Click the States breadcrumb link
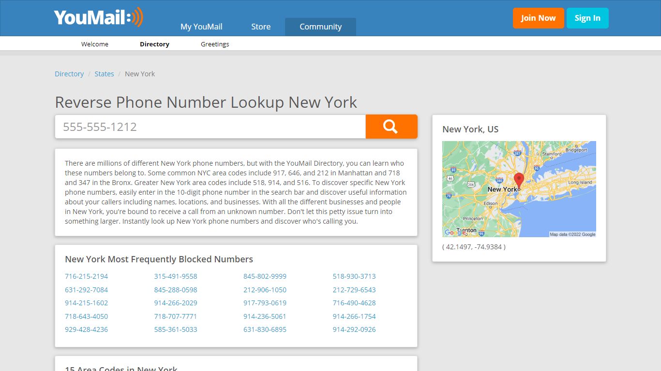Screen dimensions: 661x371 104,74
